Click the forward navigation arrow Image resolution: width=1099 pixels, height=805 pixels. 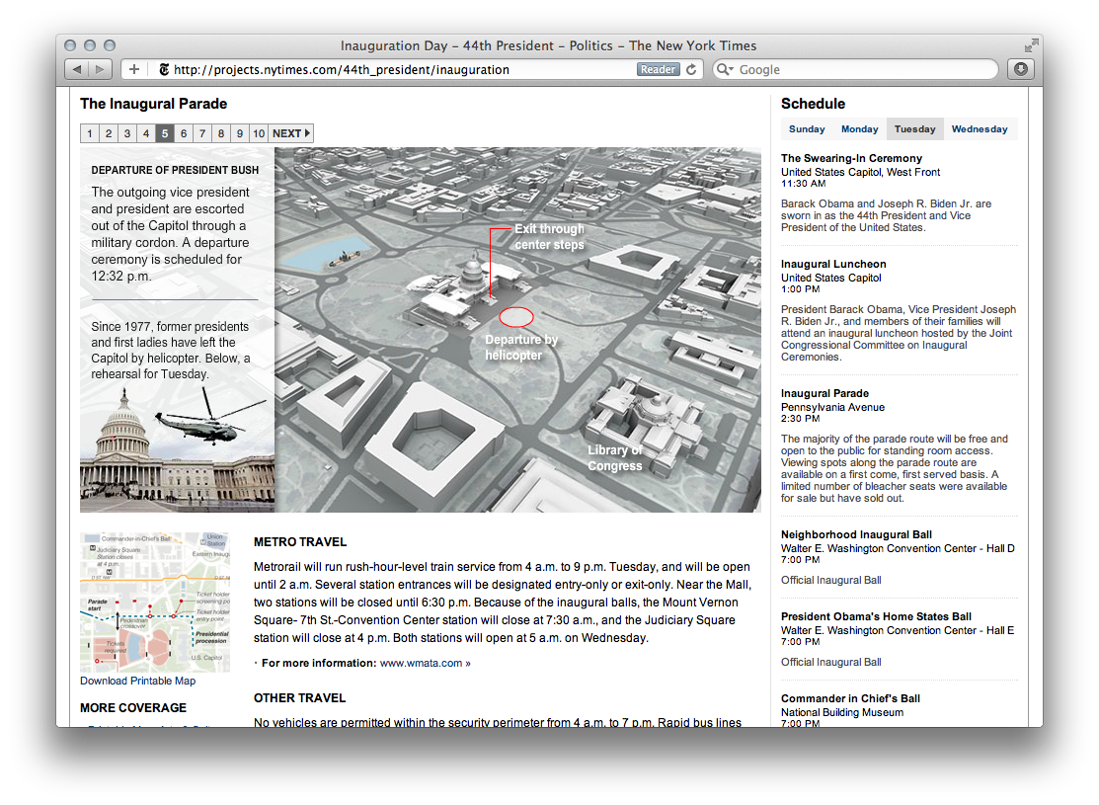[101, 69]
